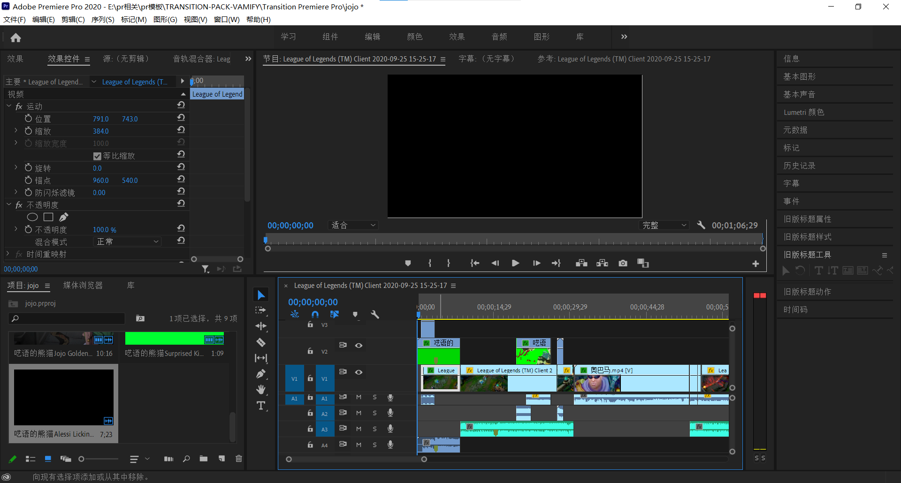Screen dimensions: 901x483
Task: Add marker in program monitor
Action: tap(408, 263)
